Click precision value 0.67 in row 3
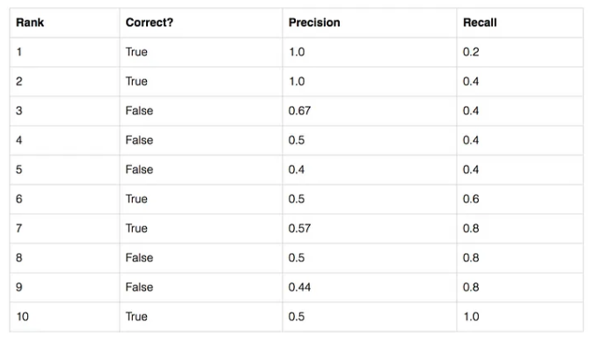The width and height of the screenshot is (596, 346). (299, 111)
